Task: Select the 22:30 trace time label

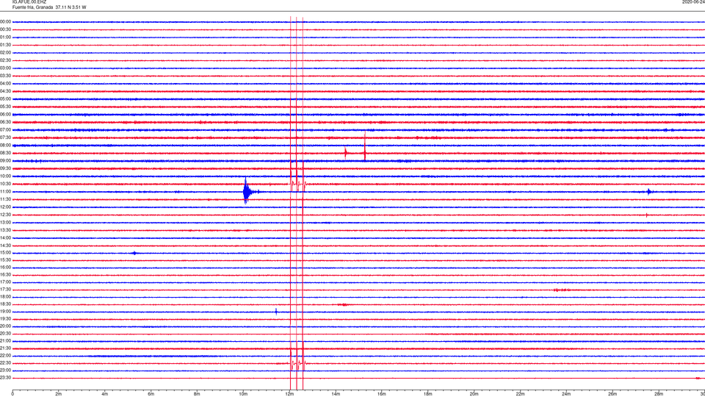Action: (x=5, y=363)
